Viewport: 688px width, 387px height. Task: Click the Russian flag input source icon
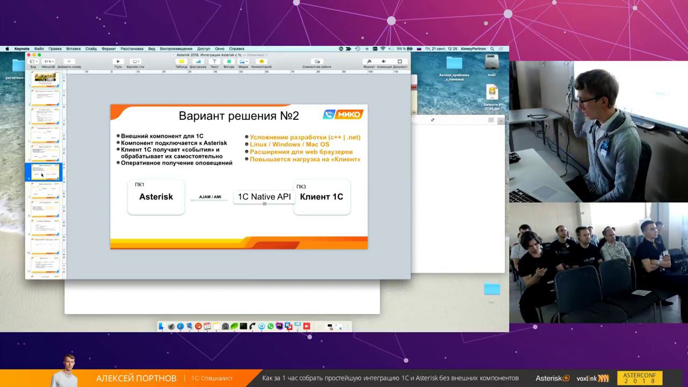pyautogui.click(x=419, y=48)
